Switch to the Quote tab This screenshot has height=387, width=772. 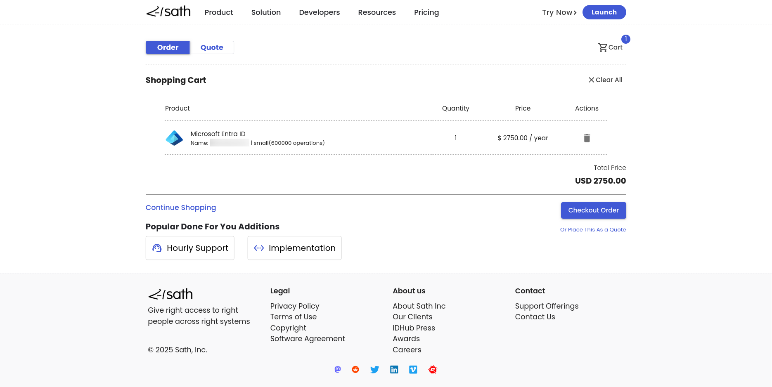212,47
